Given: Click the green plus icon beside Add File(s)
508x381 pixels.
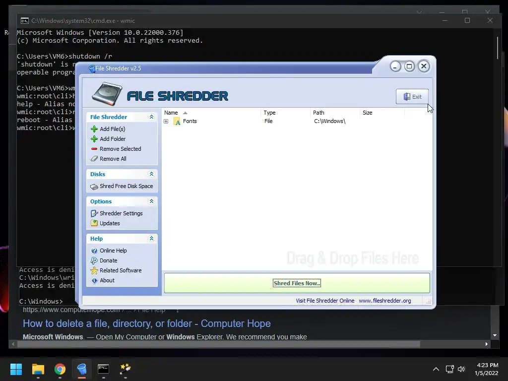Looking at the screenshot, I should click(94, 129).
